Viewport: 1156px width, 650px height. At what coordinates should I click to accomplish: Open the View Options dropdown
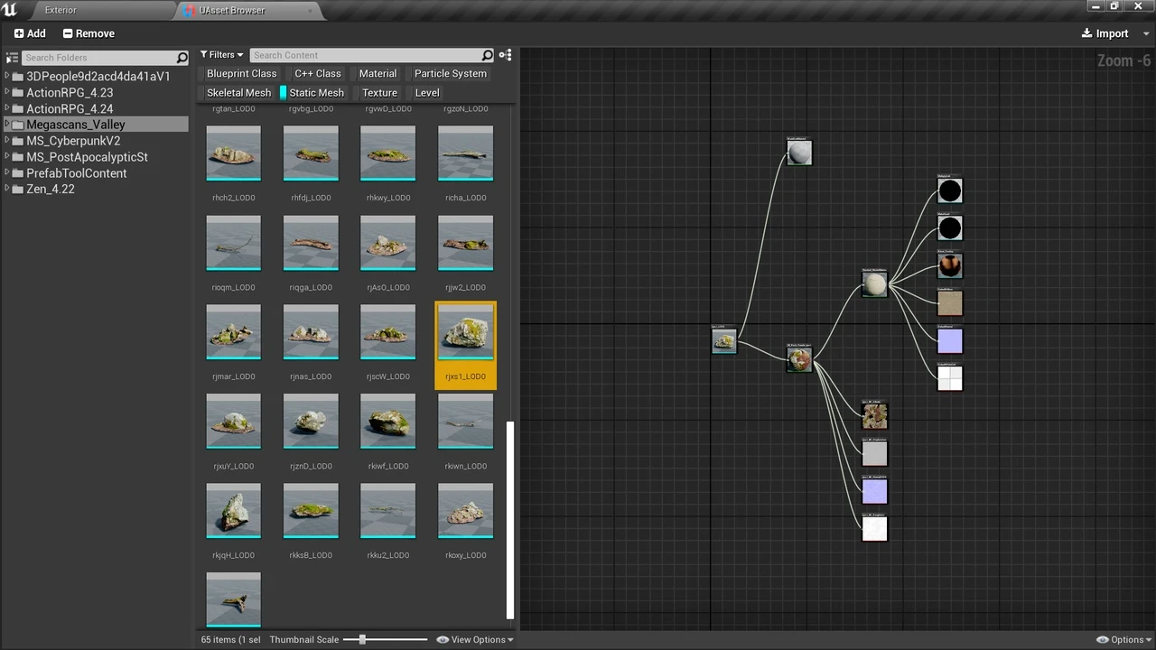point(476,640)
